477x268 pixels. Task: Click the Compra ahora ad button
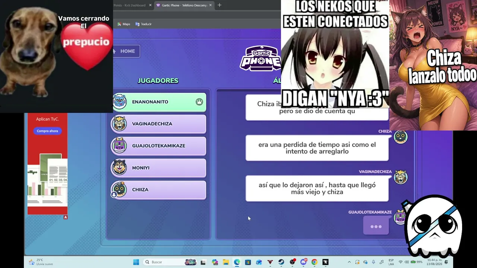(x=47, y=131)
